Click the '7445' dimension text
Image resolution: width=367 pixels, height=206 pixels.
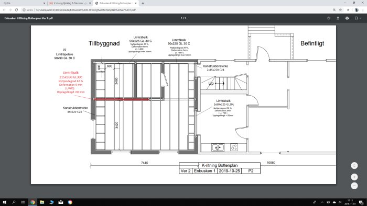coord(144,163)
